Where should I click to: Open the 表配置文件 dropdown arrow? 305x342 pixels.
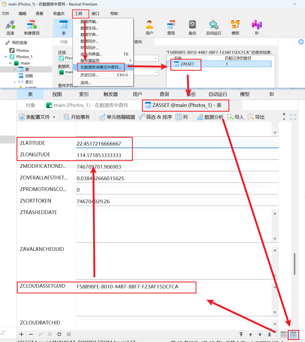pyautogui.click(x=54, y=117)
